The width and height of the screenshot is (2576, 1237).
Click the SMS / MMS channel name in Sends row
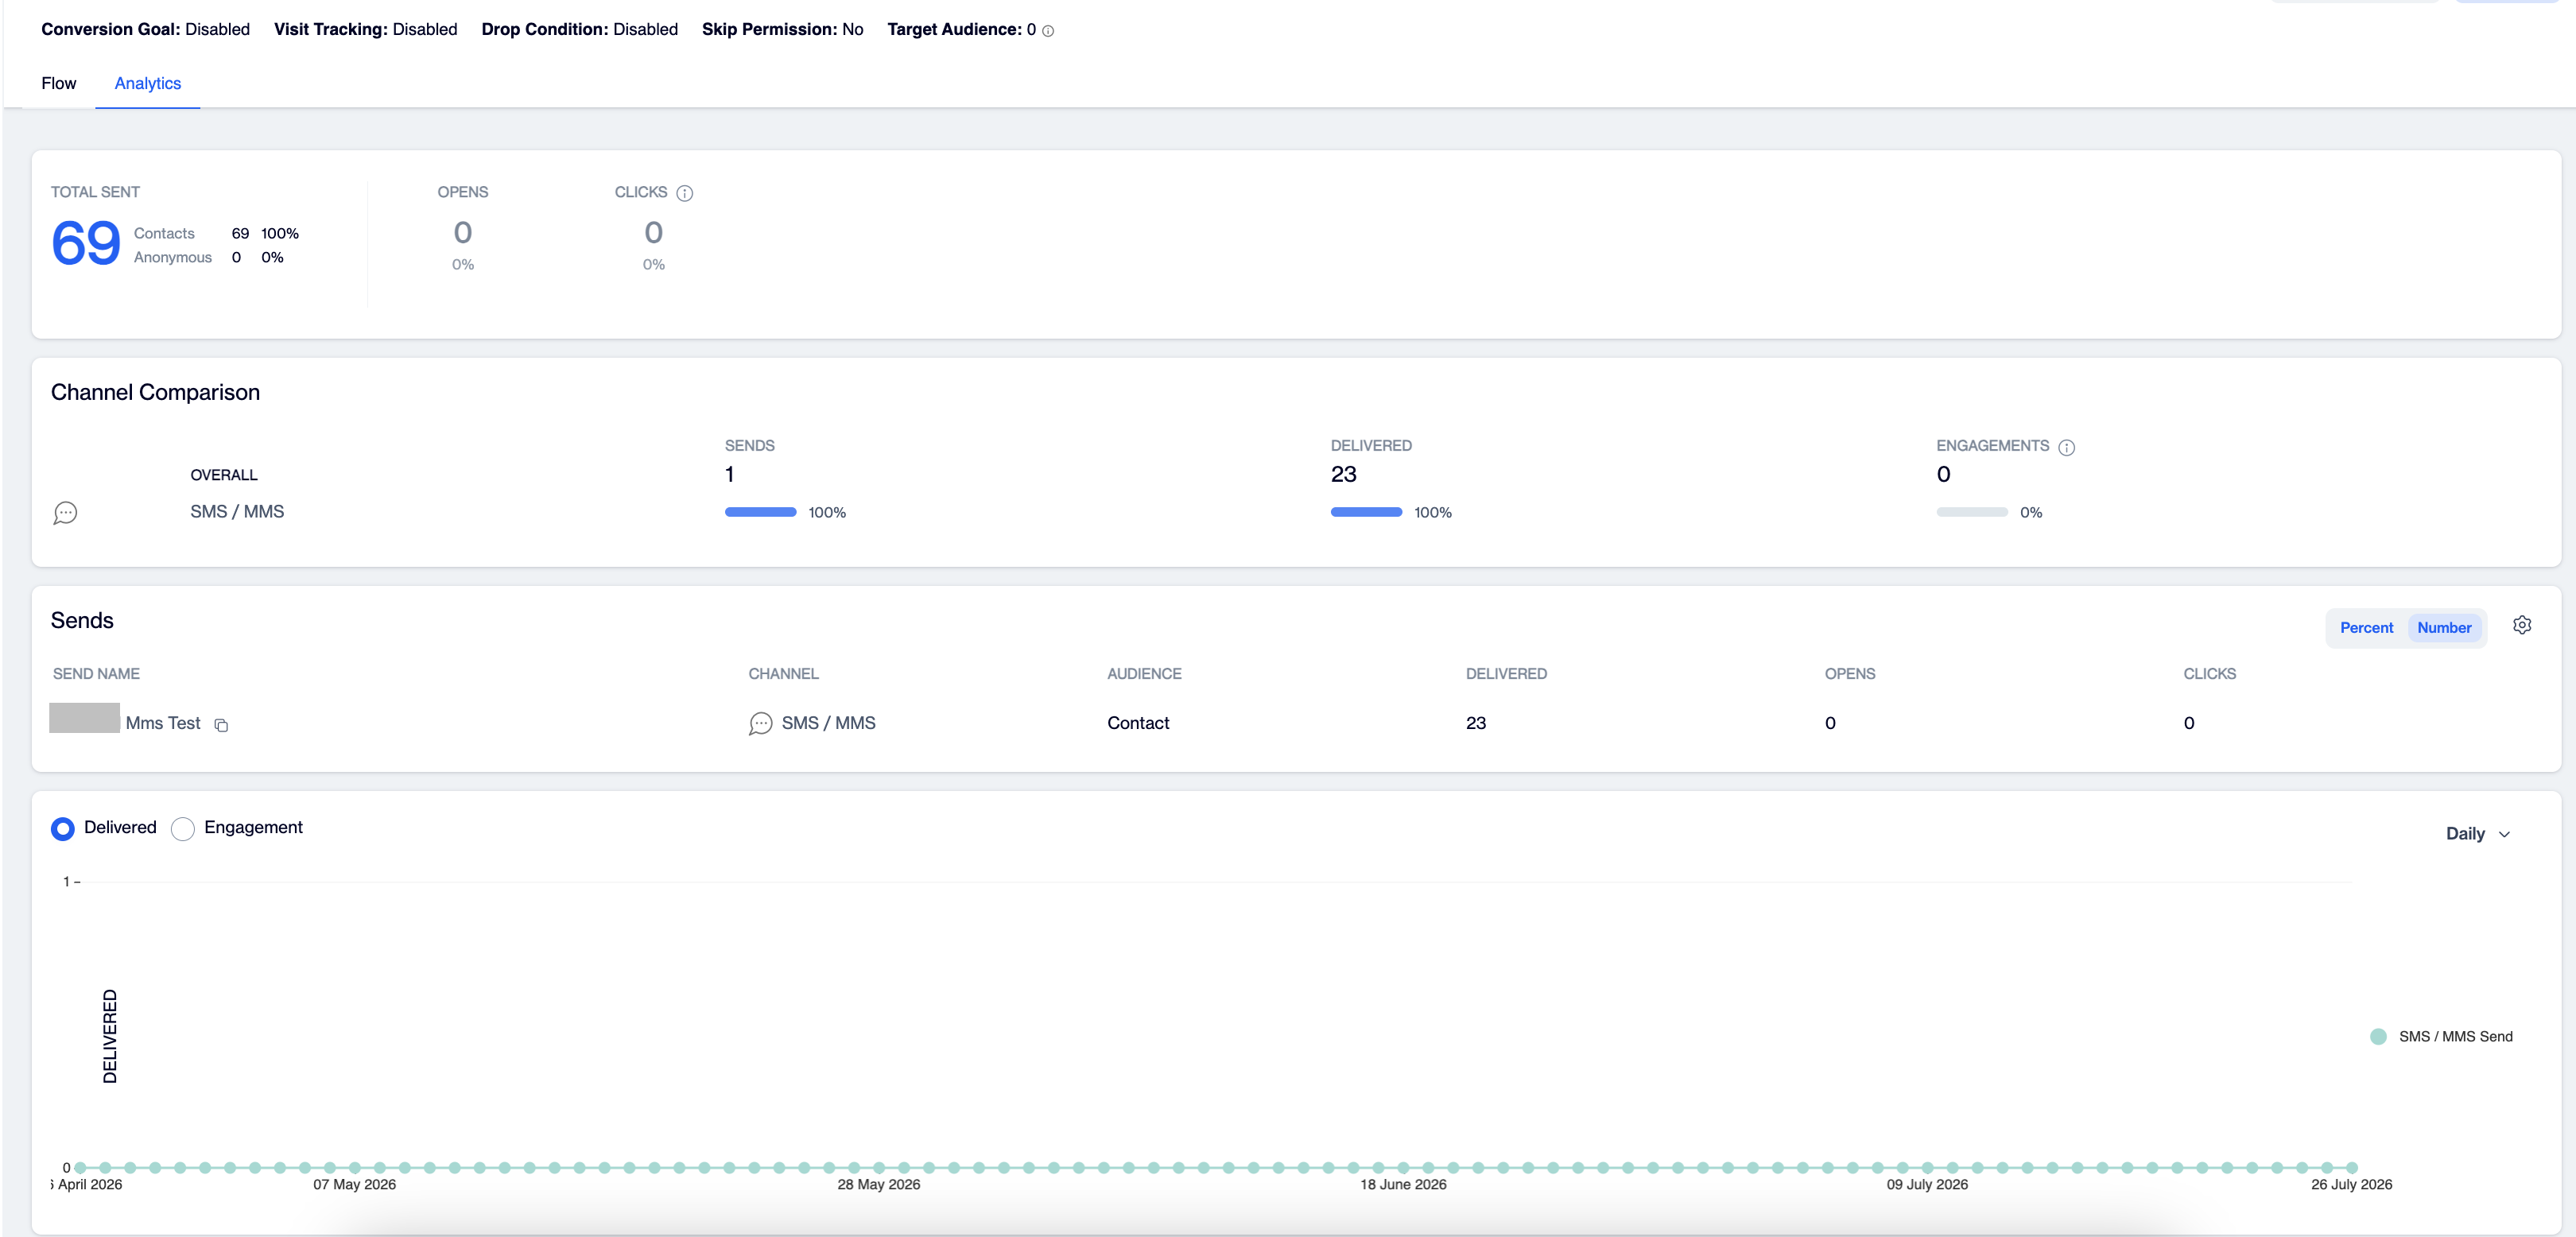[829, 723]
